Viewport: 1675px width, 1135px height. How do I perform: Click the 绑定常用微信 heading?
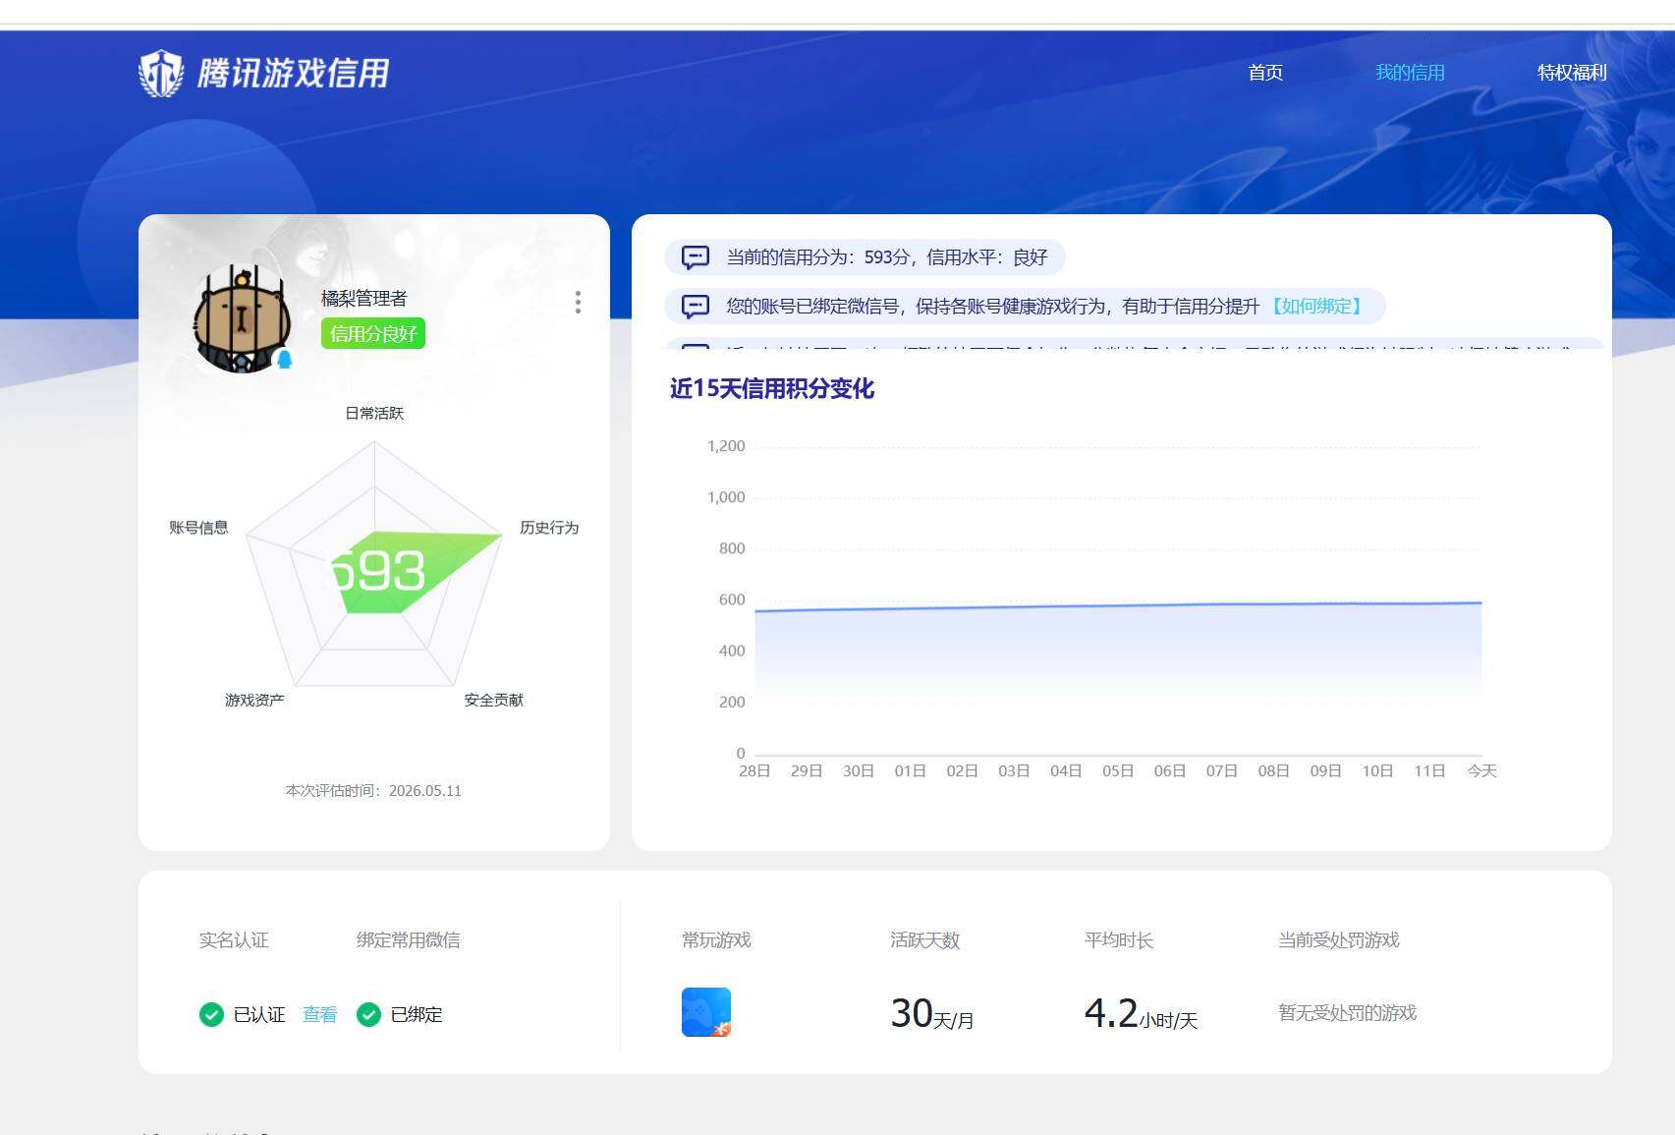(x=408, y=940)
